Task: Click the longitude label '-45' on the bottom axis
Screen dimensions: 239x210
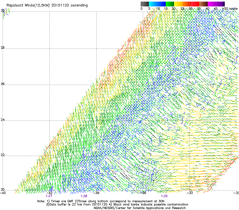Action: (3, 193)
